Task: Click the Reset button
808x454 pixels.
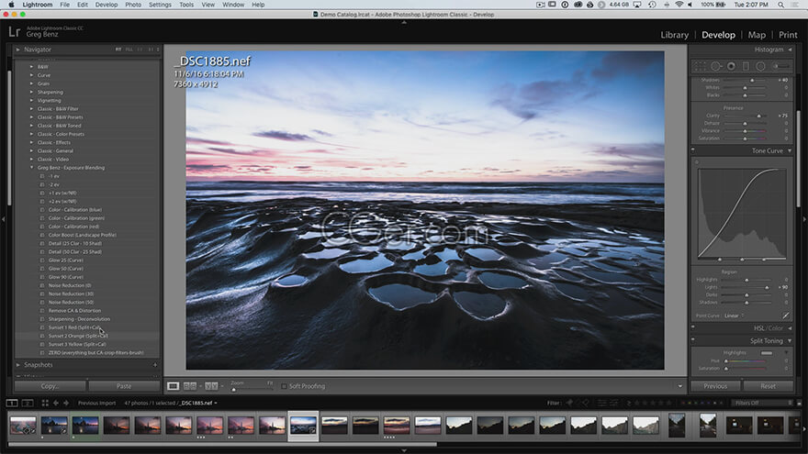Action: click(x=768, y=386)
